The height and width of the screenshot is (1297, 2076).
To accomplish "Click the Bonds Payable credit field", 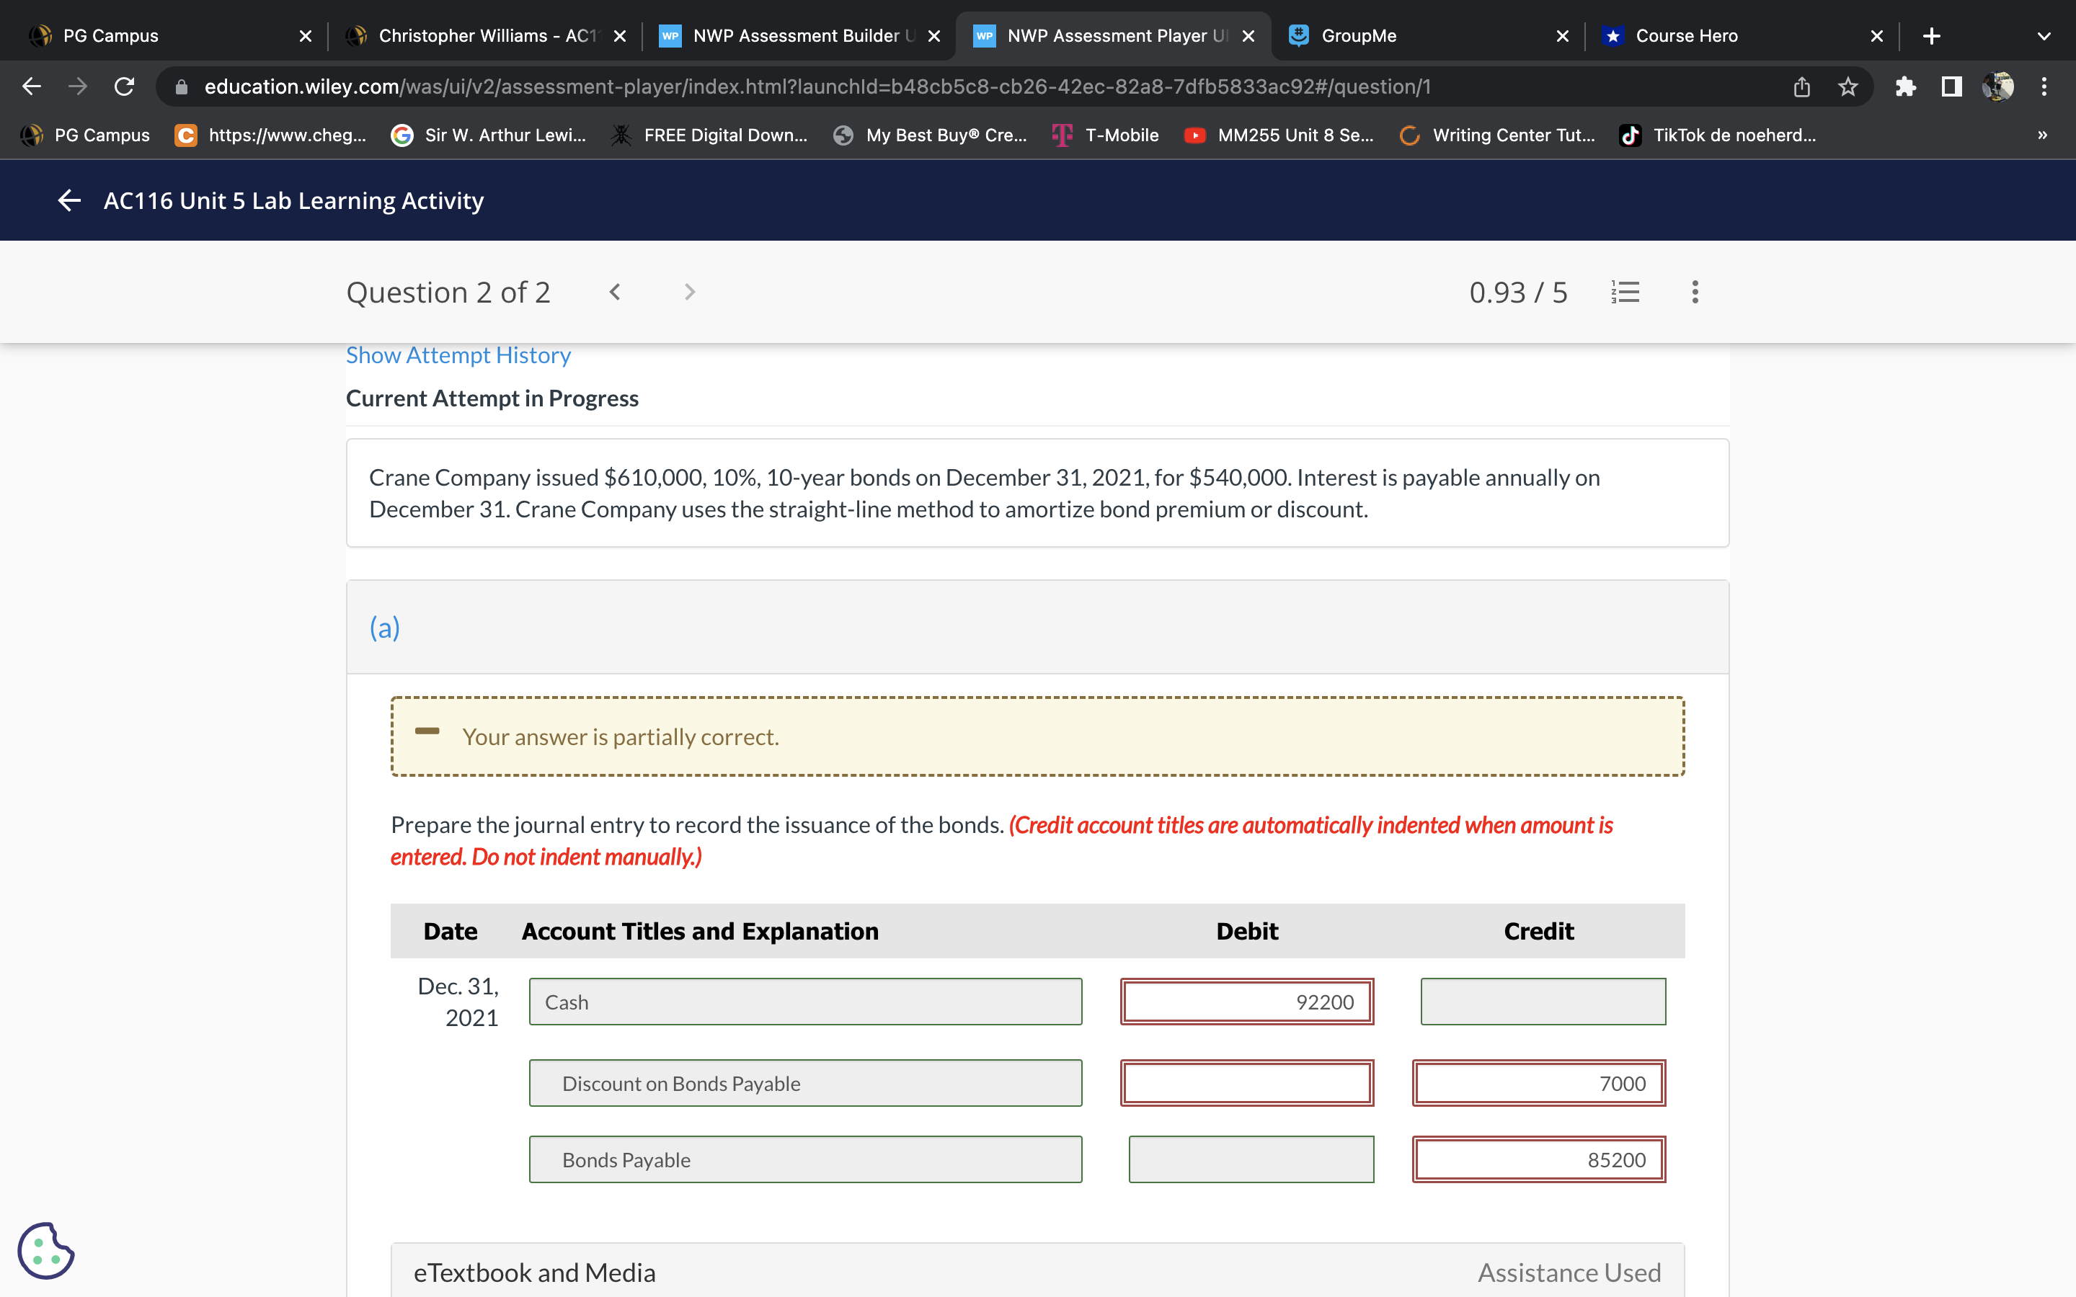I will [x=1538, y=1160].
